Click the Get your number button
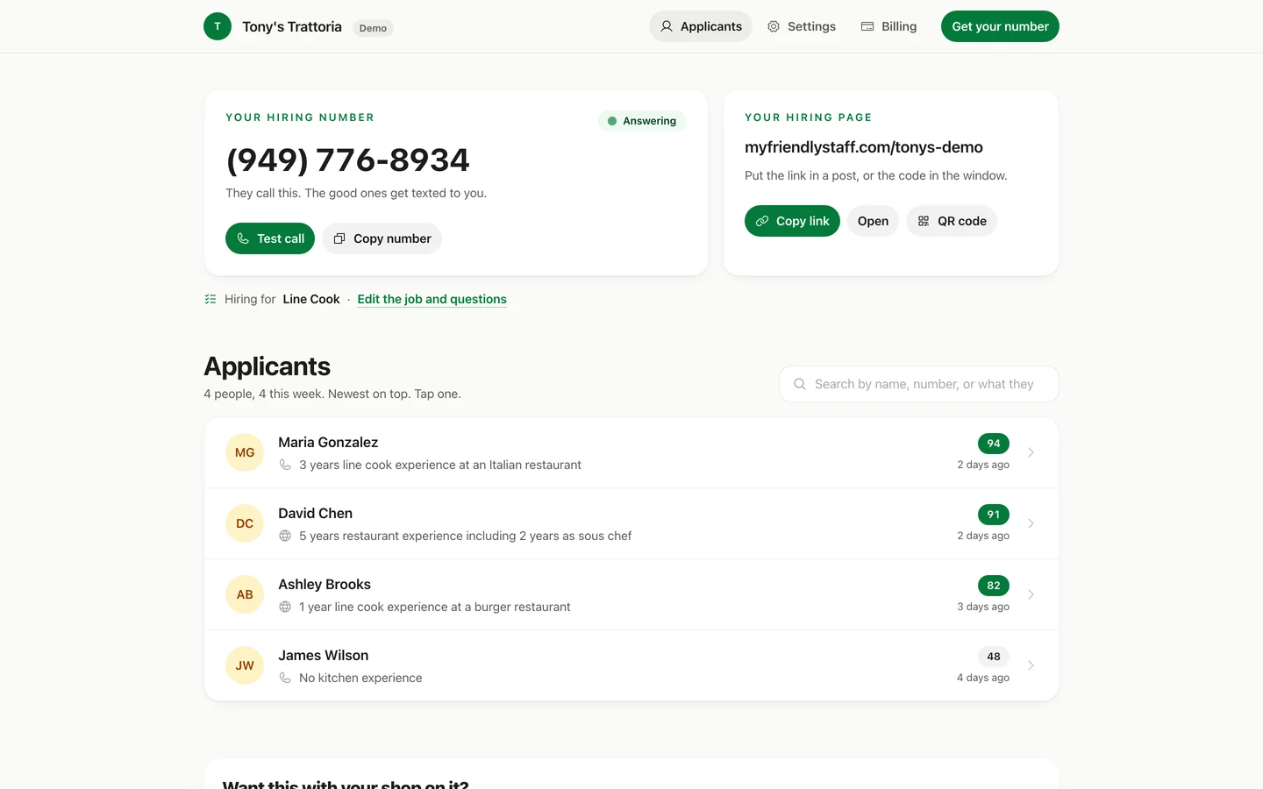 click(1000, 26)
